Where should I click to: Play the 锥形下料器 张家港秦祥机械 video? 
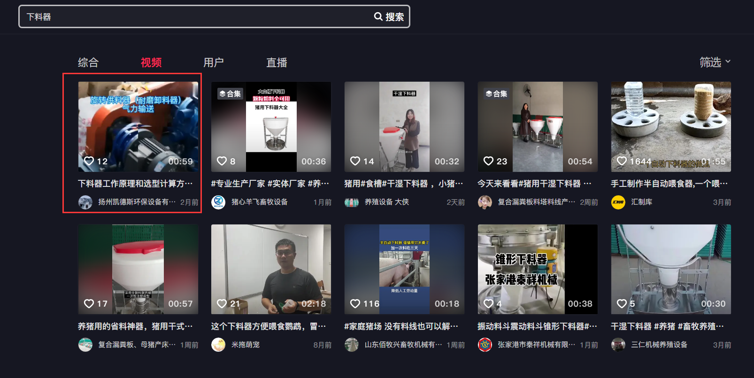538,269
